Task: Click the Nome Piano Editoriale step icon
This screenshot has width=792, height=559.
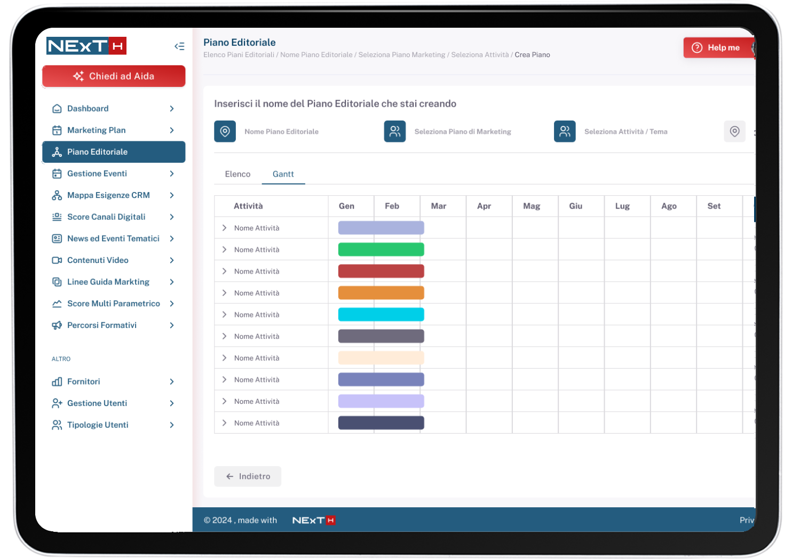Action: pyautogui.click(x=225, y=131)
